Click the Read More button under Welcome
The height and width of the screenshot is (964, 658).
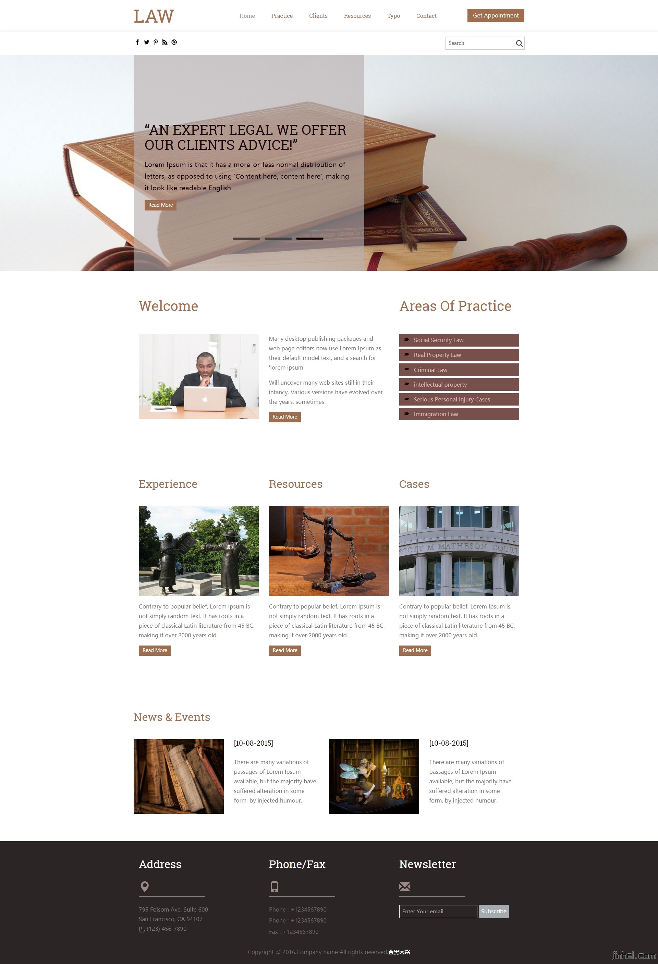[285, 417]
